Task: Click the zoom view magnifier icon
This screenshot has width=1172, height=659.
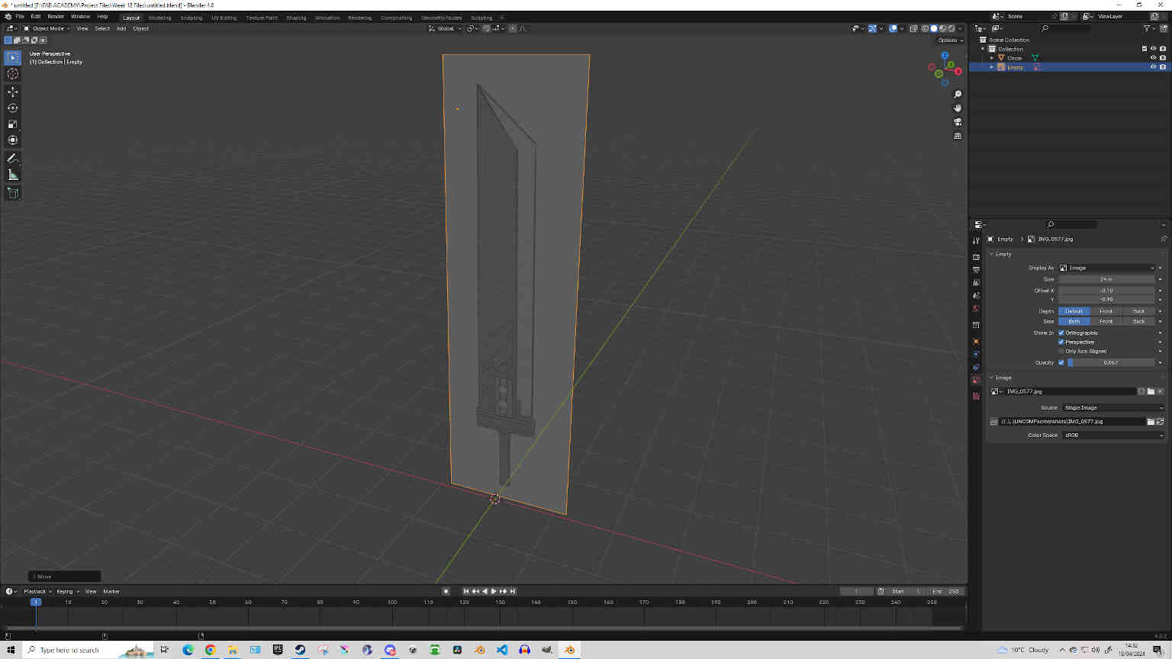Action: coord(958,95)
